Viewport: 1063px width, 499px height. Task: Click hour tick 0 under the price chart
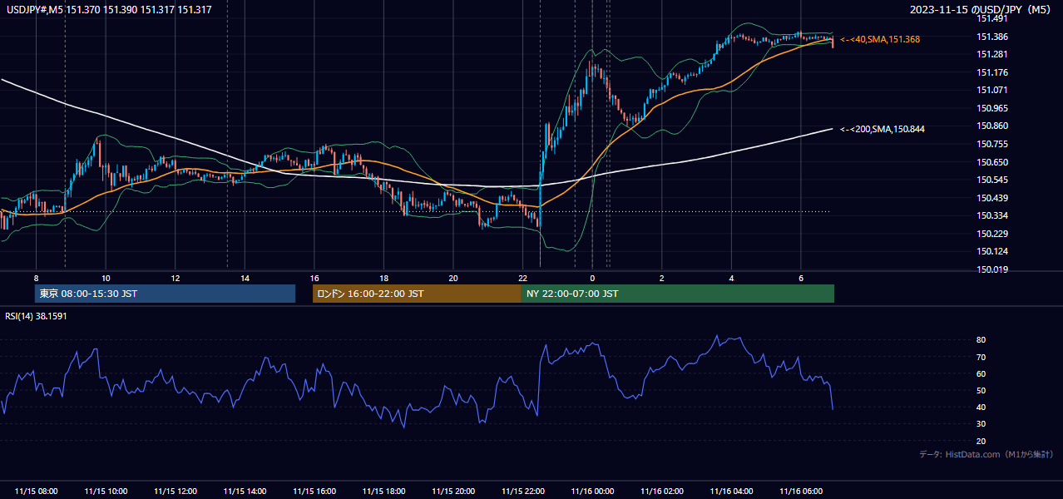592,278
